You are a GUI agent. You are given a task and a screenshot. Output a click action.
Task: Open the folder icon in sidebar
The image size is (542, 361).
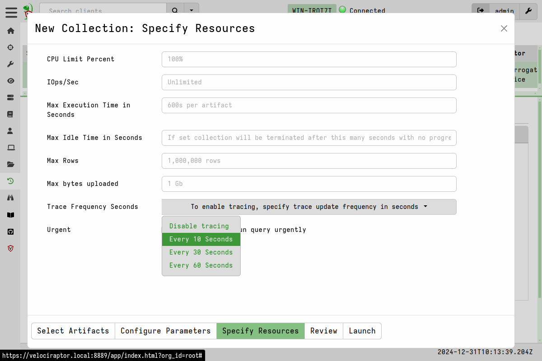click(10, 164)
